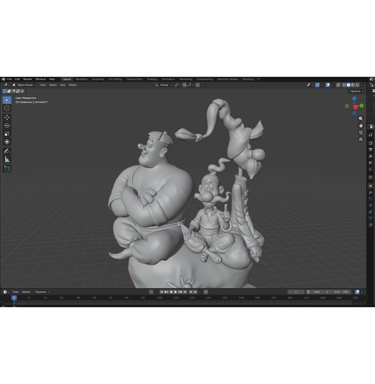Click the Blender logo icon
Screen dimensions: 375x384
click(x=3, y=79)
